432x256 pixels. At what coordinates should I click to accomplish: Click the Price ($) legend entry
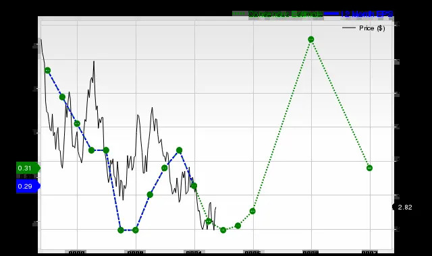coord(364,28)
